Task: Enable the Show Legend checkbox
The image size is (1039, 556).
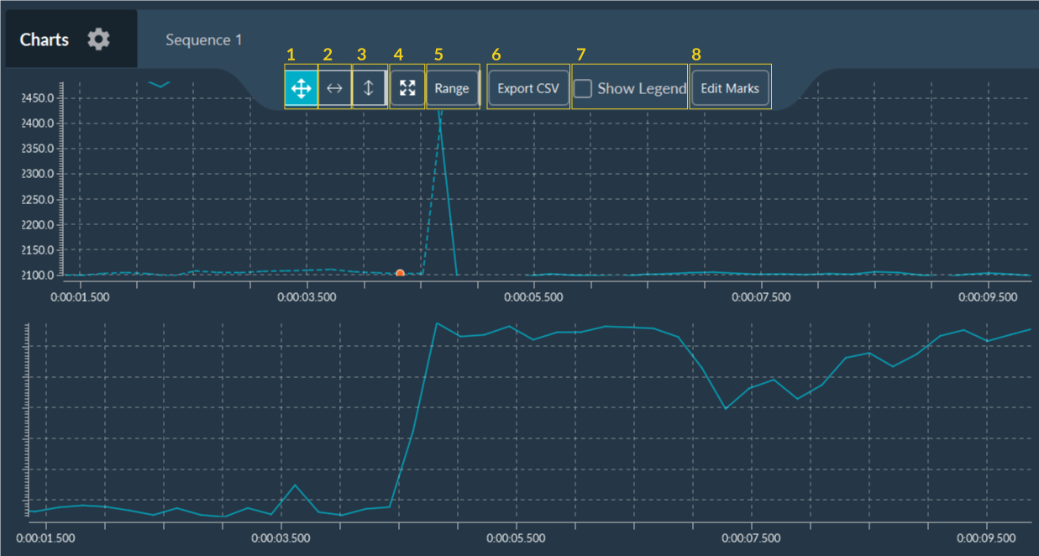Action: coord(583,87)
